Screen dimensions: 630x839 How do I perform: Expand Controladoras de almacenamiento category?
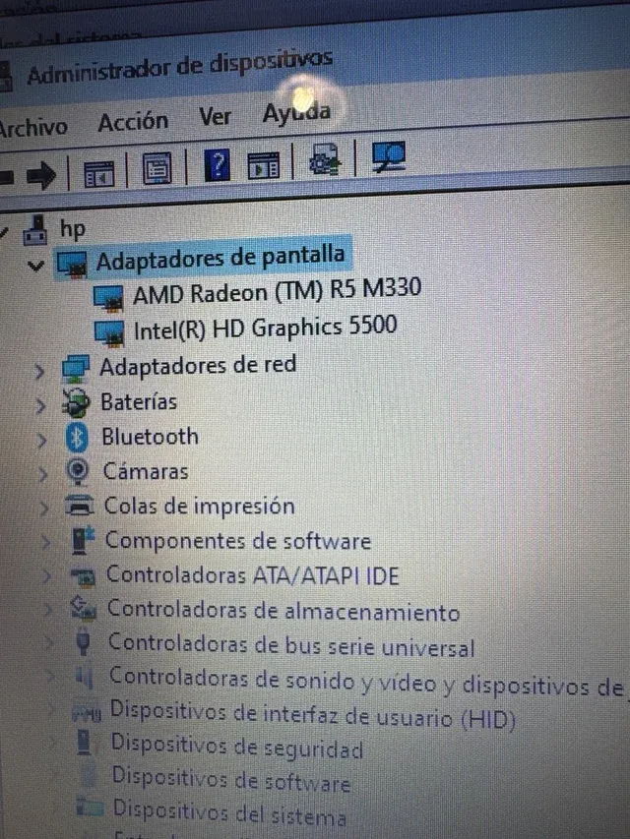[x=49, y=610]
